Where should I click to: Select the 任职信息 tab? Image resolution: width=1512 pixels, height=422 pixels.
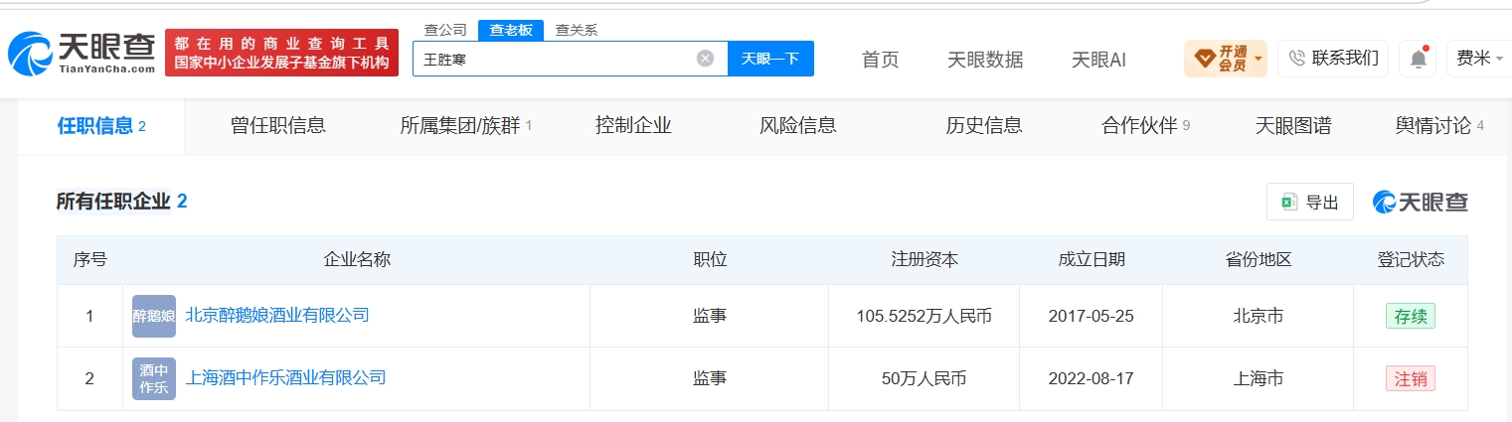(x=101, y=126)
